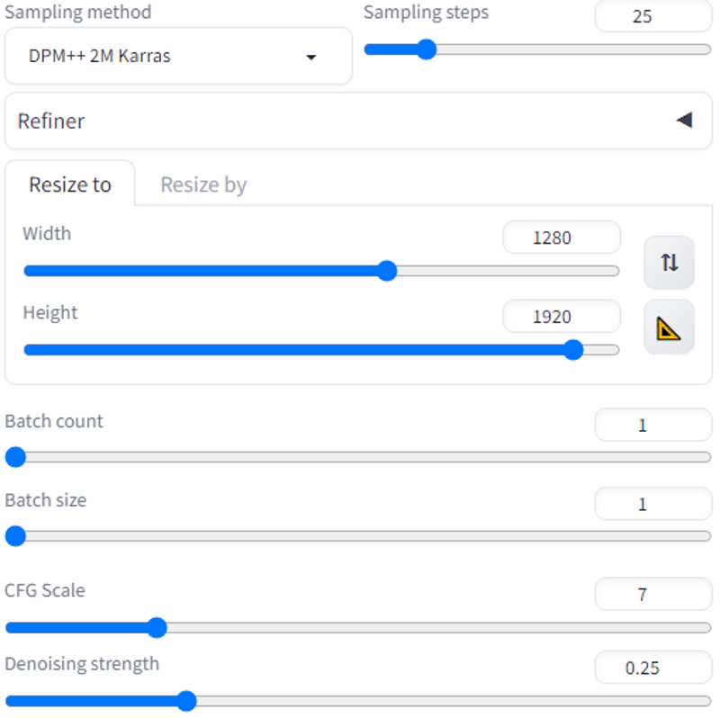Click the Denoising strength slider handle
The height and width of the screenshot is (718, 720).
click(x=187, y=701)
